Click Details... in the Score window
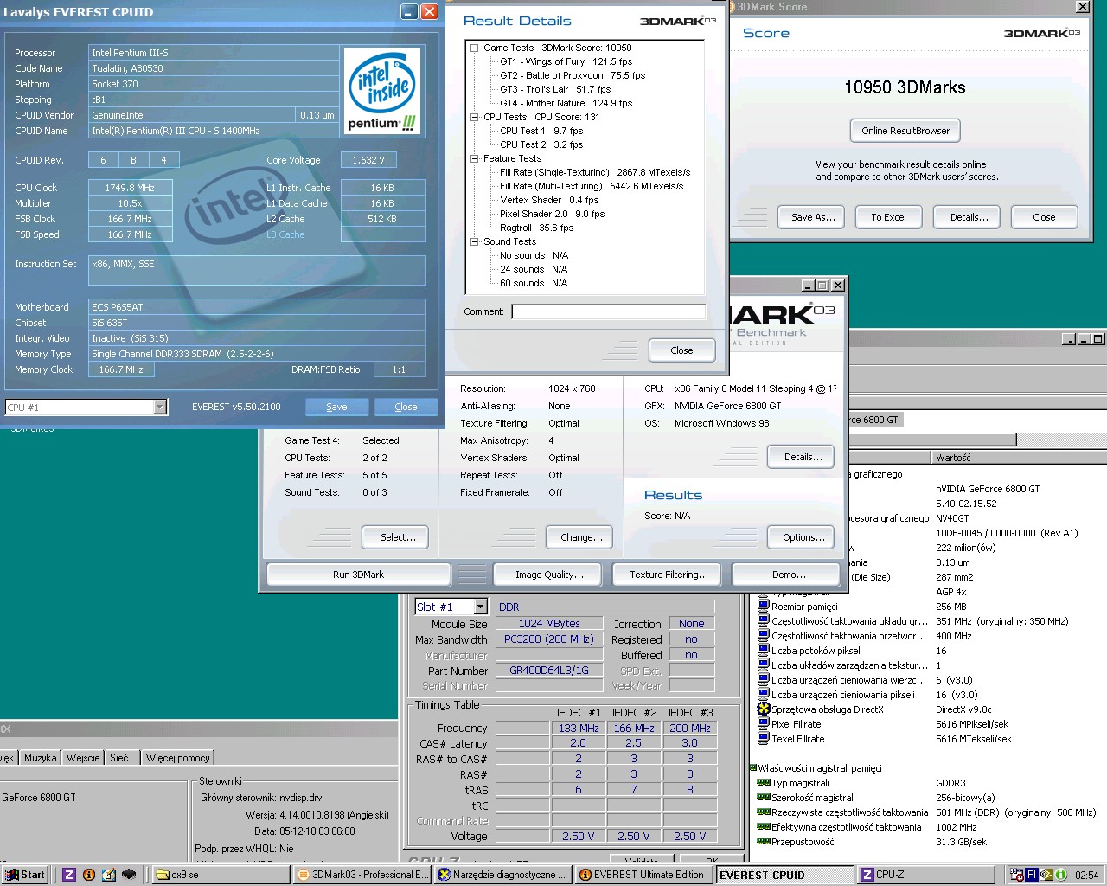The width and height of the screenshot is (1107, 886). 969,217
